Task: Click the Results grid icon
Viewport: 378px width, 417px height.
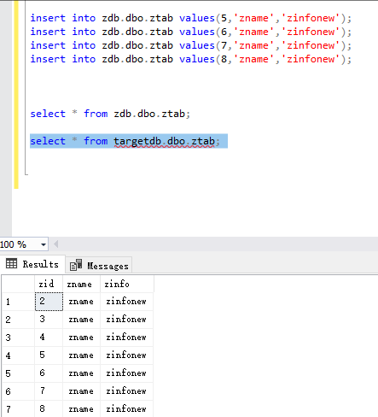Action: tap(11, 263)
